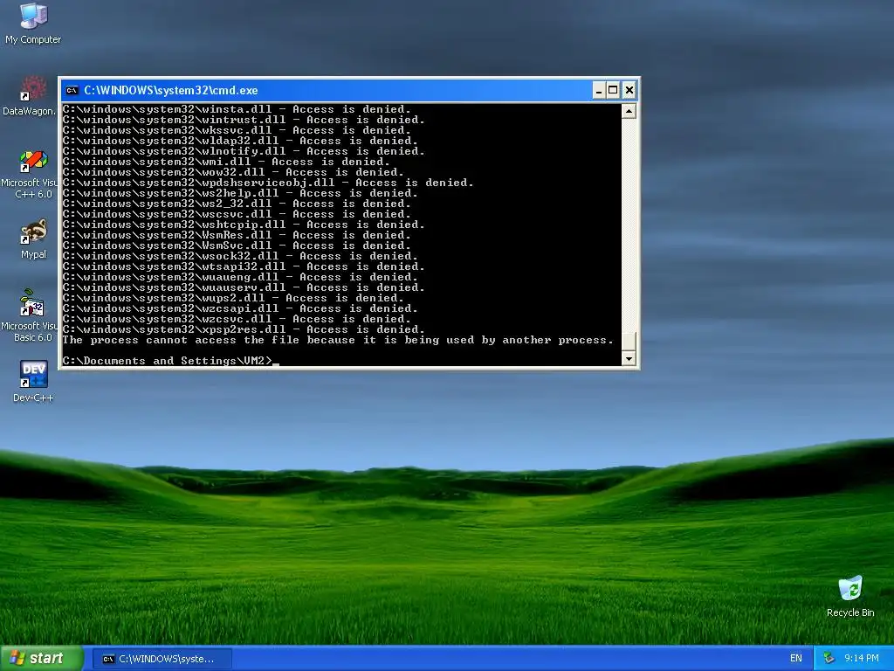The image size is (894, 671).
Task: Select the DataWagon desktop shortcut
Action: [x=30, y=95]
